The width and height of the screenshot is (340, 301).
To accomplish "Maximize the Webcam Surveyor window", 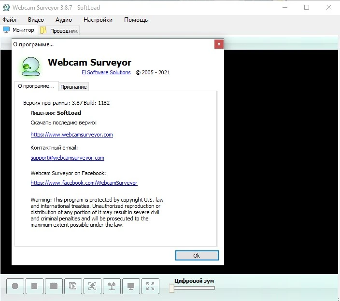I will point(307,7).
